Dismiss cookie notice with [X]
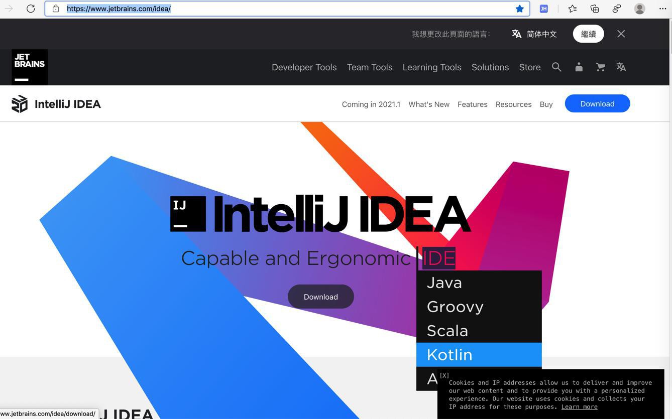The height and width of the screenshot is (419, 672). tap(444, 375)
